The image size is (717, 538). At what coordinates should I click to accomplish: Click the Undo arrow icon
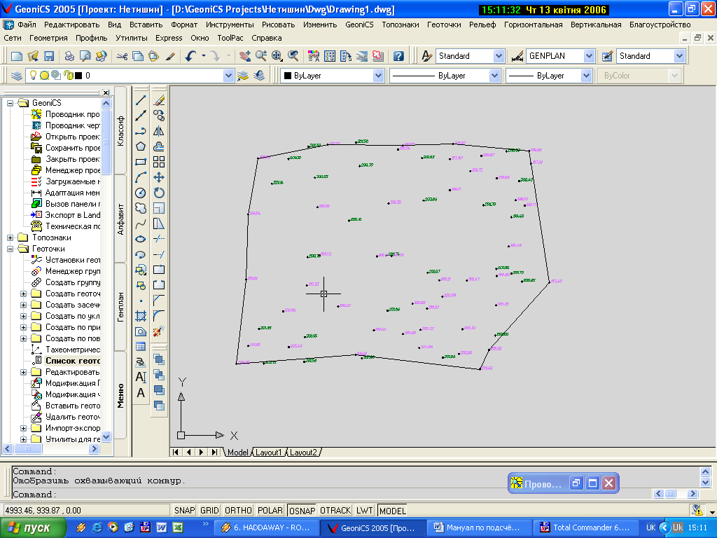point(190,56)
